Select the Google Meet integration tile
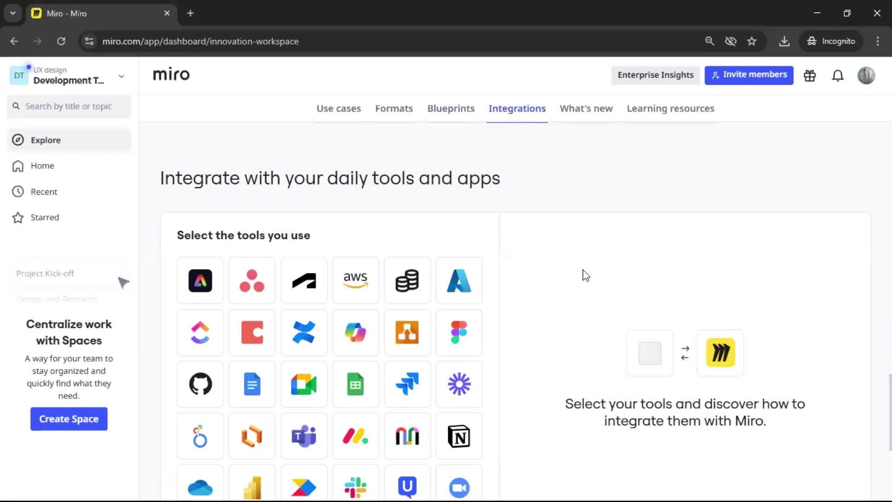 coord(304,384)
